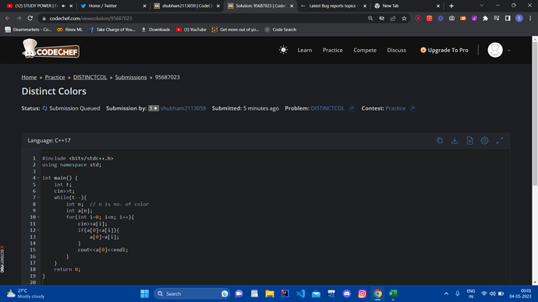Click the taskbar Search box
This screenshot has width=538, height=302.
(x=192, y=293)
